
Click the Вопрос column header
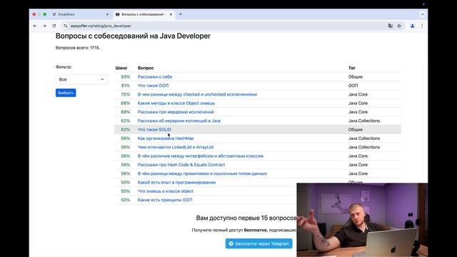pos(146,68)
